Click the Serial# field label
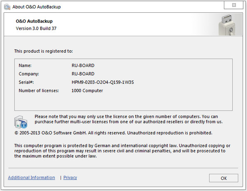 [x=26, y=82]
